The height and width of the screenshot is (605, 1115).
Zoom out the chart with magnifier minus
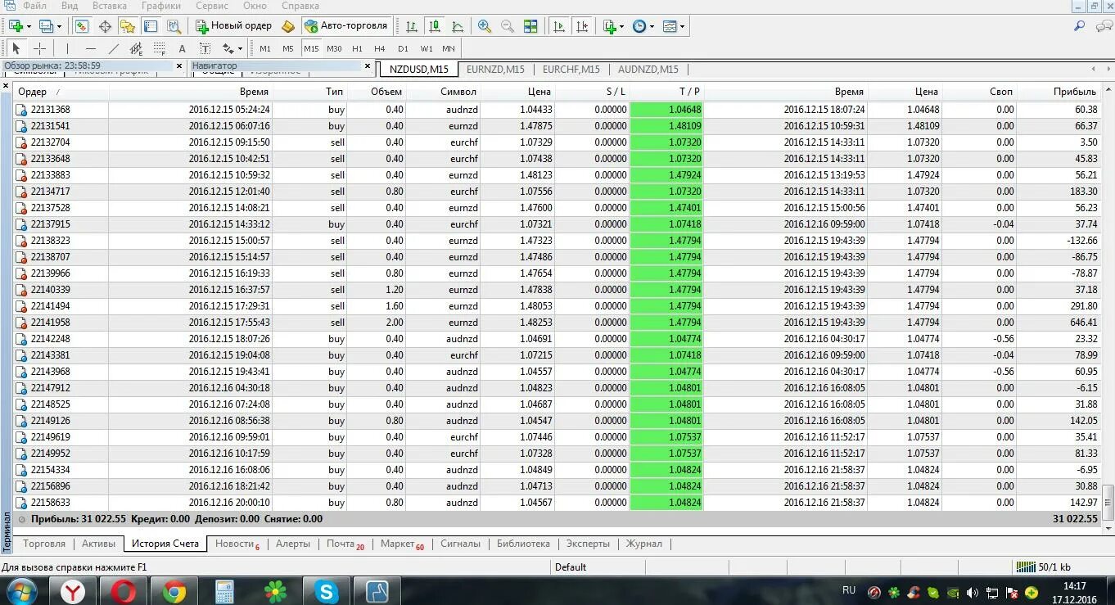508,26
